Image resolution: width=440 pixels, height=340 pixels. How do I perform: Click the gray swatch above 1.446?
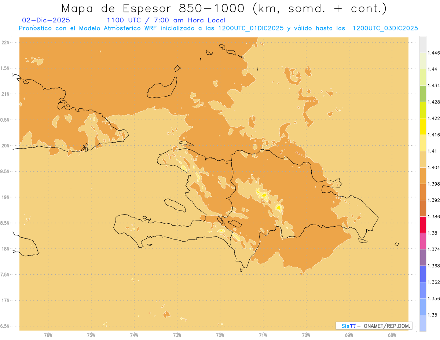coord(423,44)
